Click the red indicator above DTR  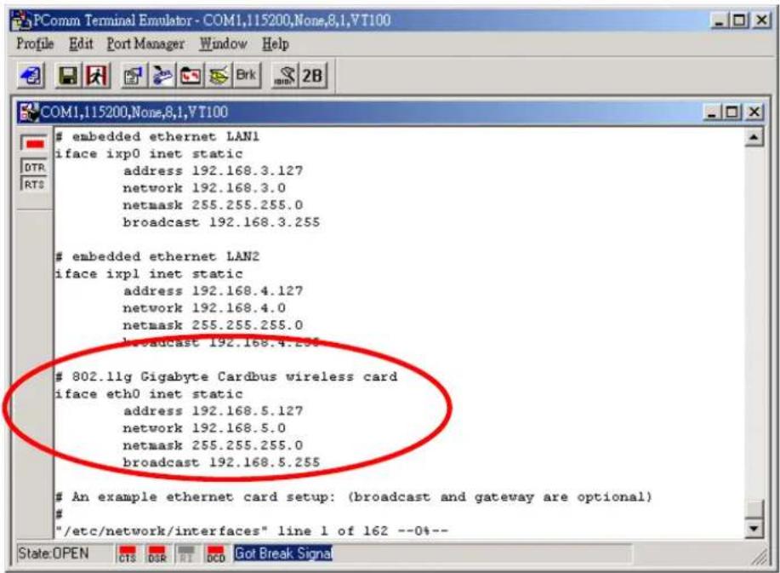34,144
